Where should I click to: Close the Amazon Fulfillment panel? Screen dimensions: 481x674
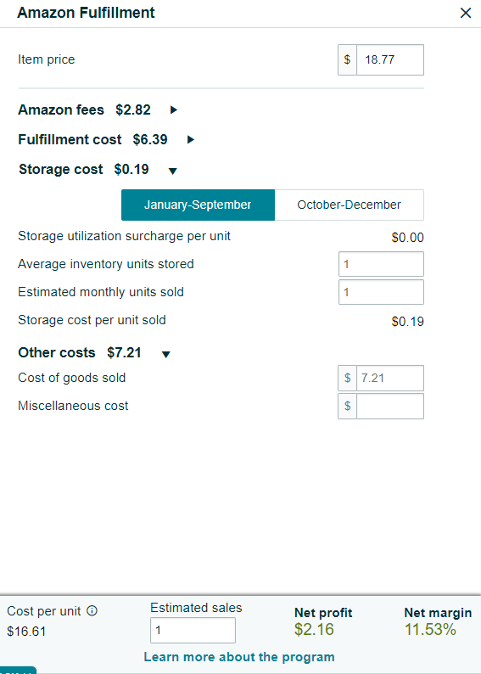[466, 14]
